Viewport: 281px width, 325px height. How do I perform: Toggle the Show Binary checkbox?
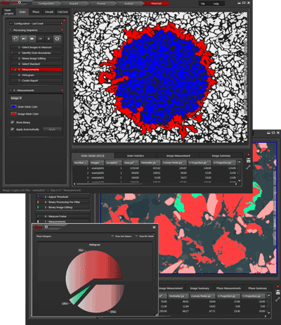pyautogui.click(x=13, y=122)
